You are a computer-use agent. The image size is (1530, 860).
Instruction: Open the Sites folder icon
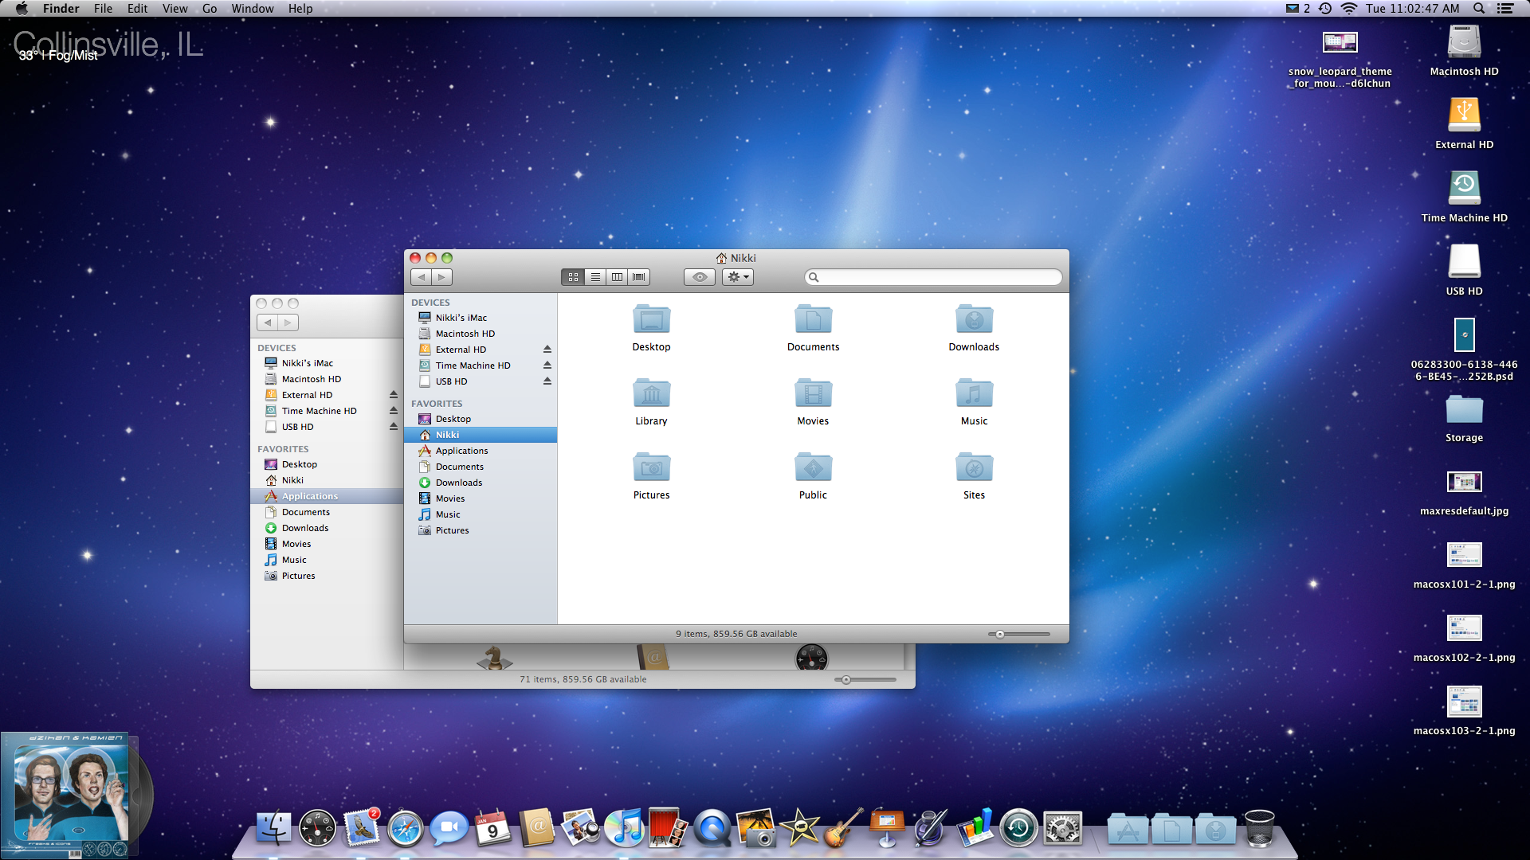pos(974,468)
